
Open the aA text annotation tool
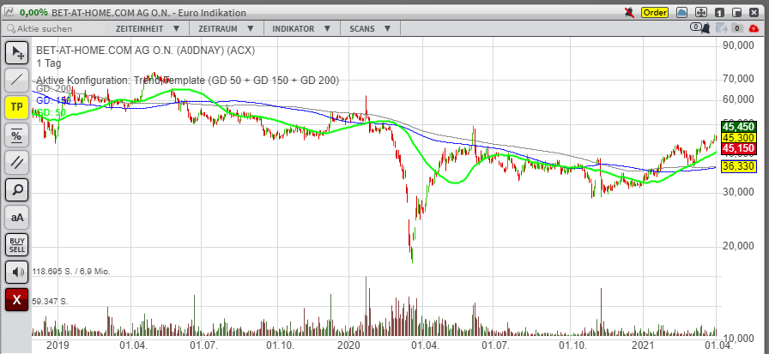click(17, 217)
